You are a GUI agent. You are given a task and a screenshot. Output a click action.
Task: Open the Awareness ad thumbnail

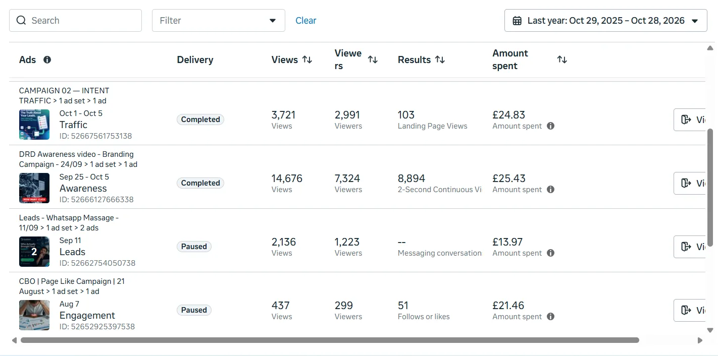click(34, 188)
